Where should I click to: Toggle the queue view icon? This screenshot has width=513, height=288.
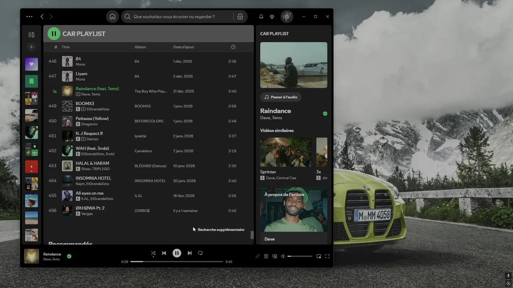click(x=266, y=256)
